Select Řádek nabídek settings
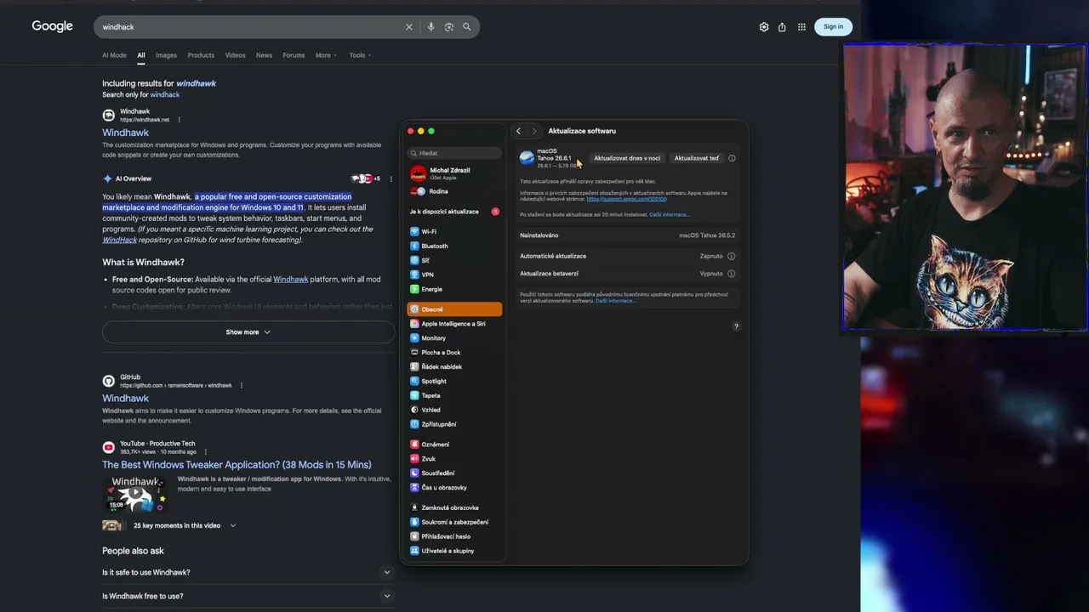 click(x=454, y=367)
